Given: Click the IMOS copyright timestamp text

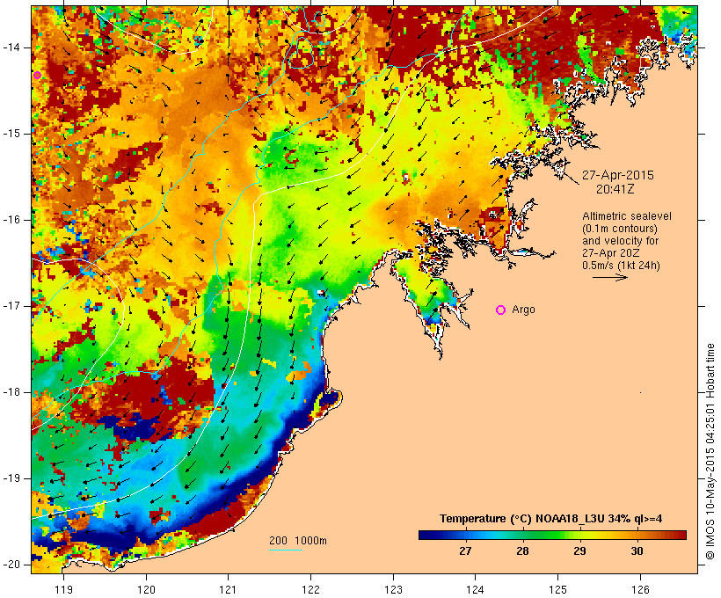Looking at the screenshot, I should pyautogui.click(x=710, y=452).
